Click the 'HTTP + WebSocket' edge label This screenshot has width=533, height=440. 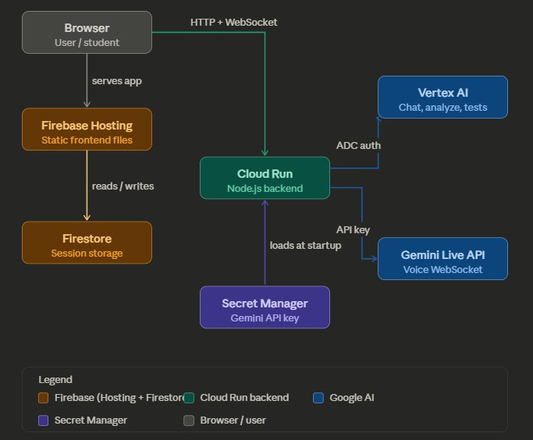pos(234,23)
